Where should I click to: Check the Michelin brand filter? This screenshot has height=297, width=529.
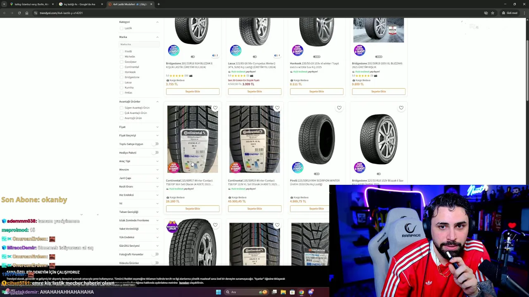coord(121,57)
